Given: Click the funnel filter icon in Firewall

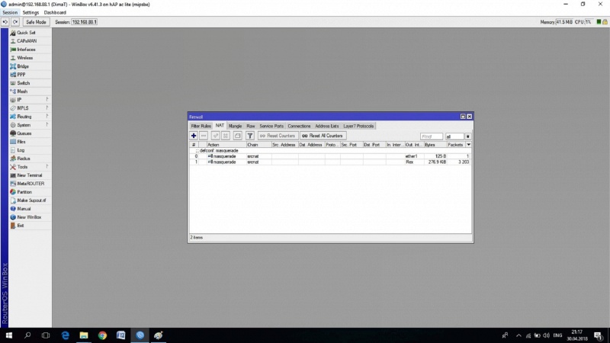Looking at the screenshot, I should 249,136.
